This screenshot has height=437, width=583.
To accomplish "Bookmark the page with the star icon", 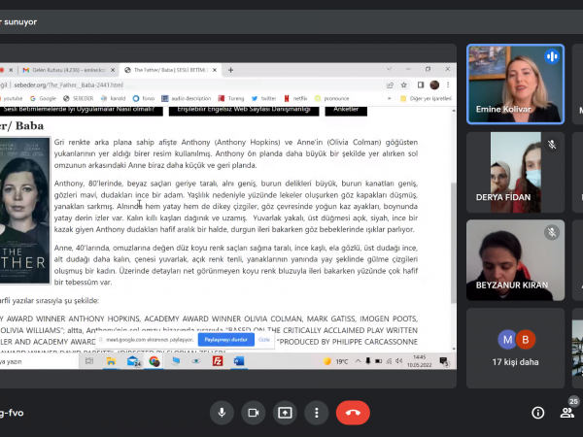I will click(x=404, y=85).
